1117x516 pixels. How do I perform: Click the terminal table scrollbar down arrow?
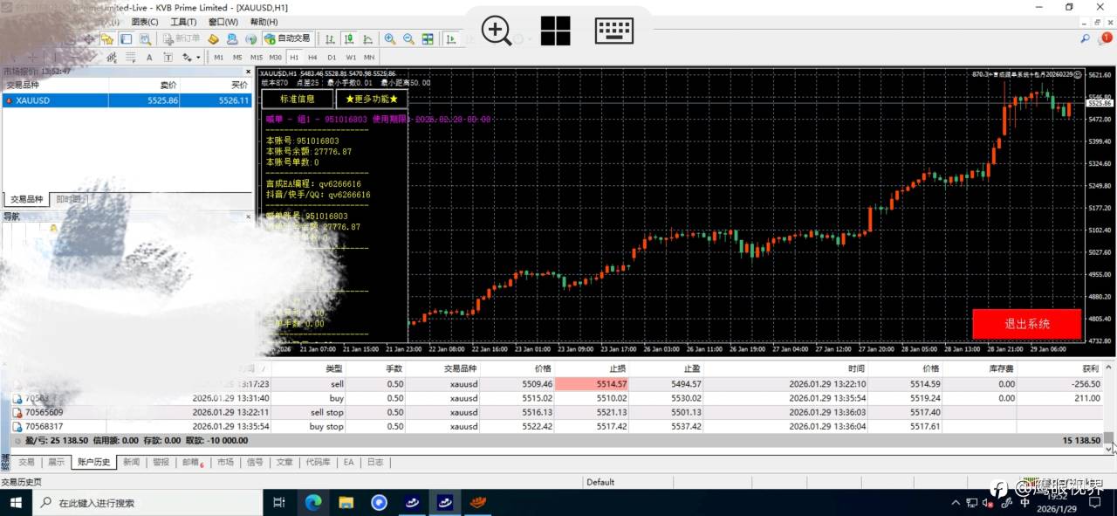[1109, 449]
